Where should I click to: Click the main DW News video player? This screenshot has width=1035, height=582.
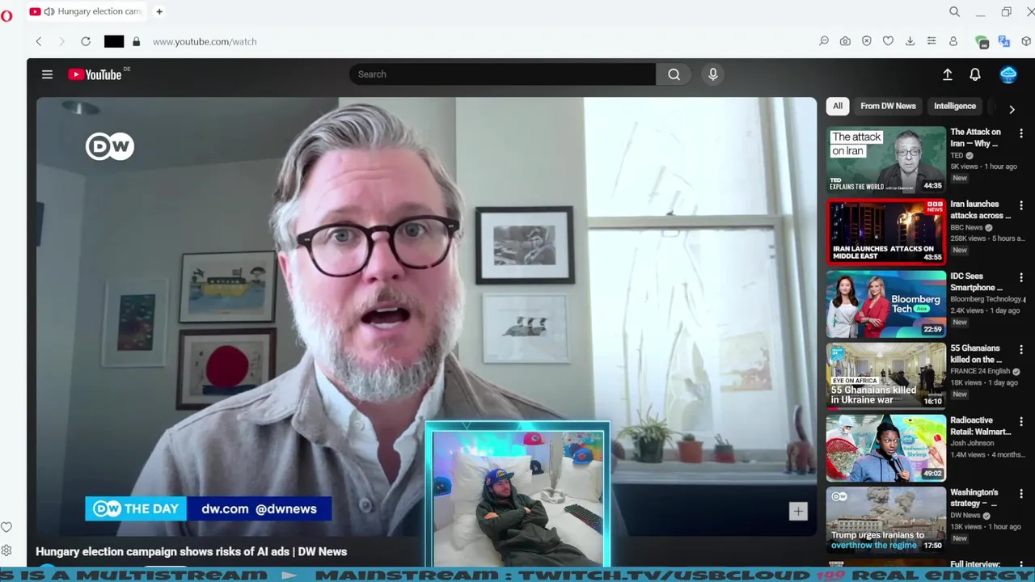point(426,317)
